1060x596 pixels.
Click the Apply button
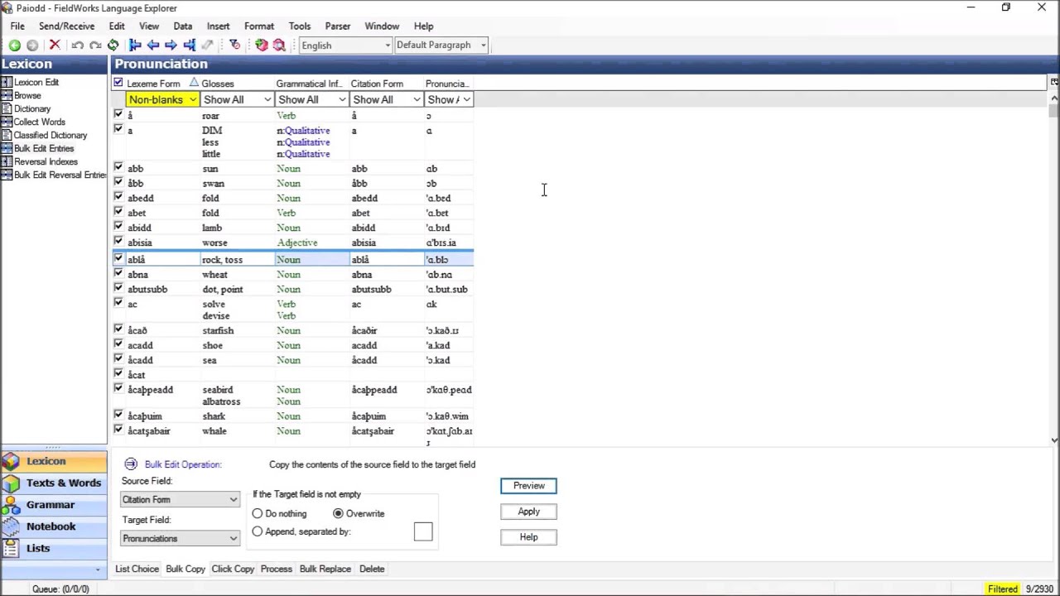pyautogui.click(x=528, y=512)
